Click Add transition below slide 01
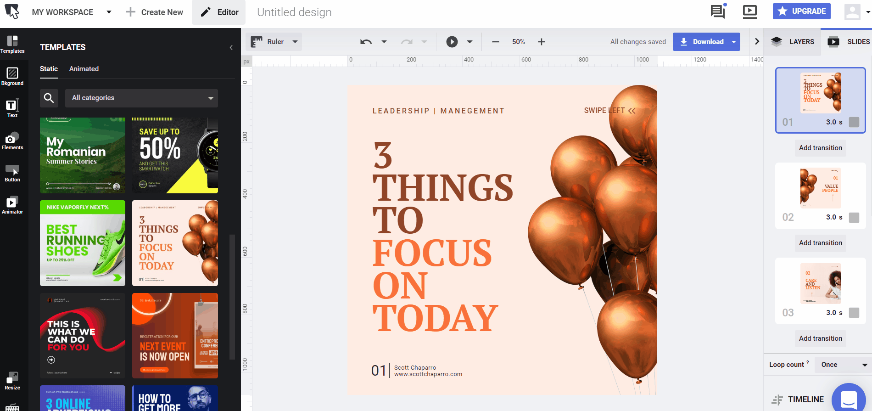872x411 pixels. point(820,148)
